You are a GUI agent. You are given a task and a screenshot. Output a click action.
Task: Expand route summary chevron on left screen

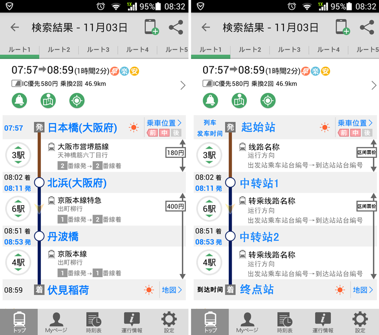(x=183, y=85)
